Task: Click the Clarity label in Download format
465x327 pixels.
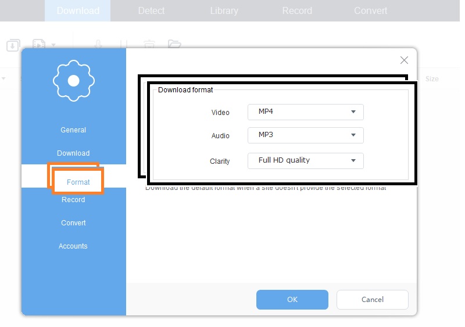Action: point(220,161)
